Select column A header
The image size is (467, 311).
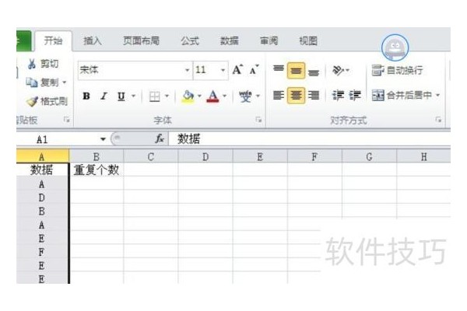point(42,156)
